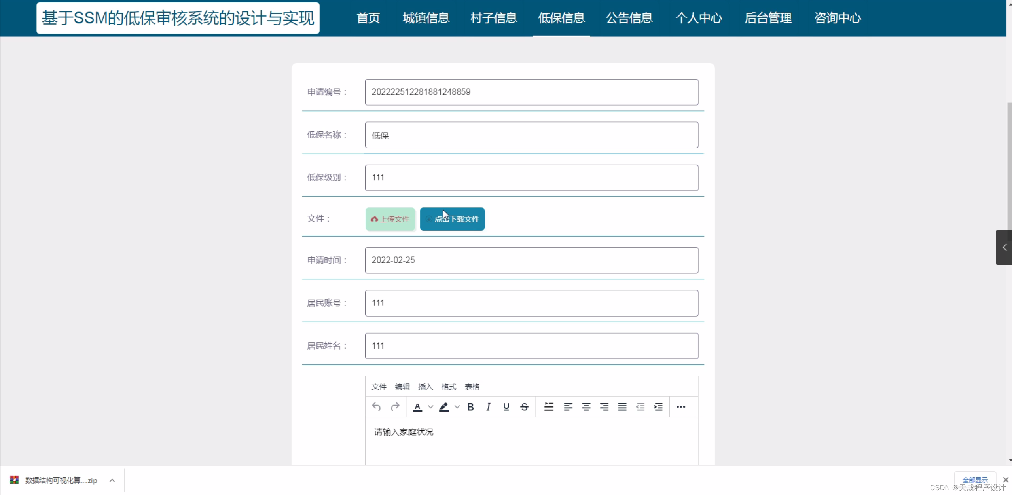The image size is (1012, 495).
Task: Apply Underline formatting in the text editor
Action: click(x=505, y=407)
